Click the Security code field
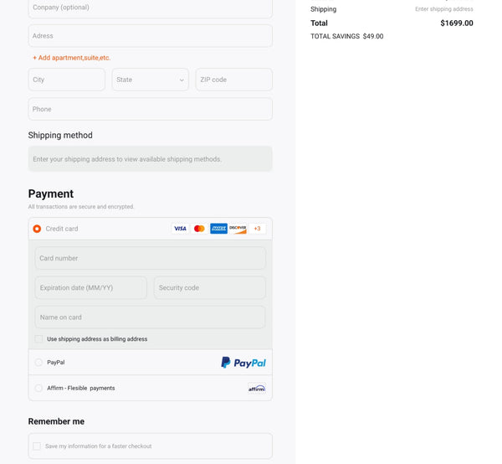 pos(209,288)
